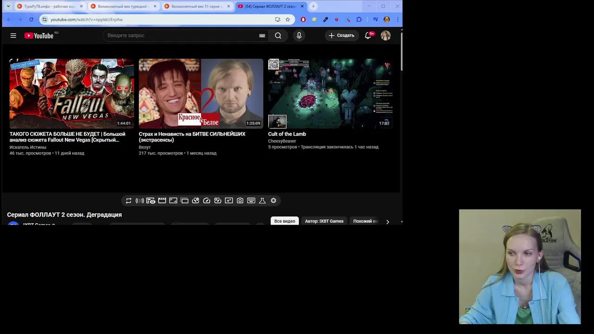Toggle the loop video icon
Image resolution: width=594 pixels, height=334 pixels.
tap(129, 200)
